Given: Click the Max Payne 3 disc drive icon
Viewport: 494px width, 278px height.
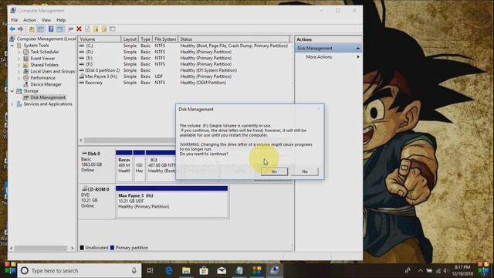Looking at the screenshot, I should [x=82, y=76].
